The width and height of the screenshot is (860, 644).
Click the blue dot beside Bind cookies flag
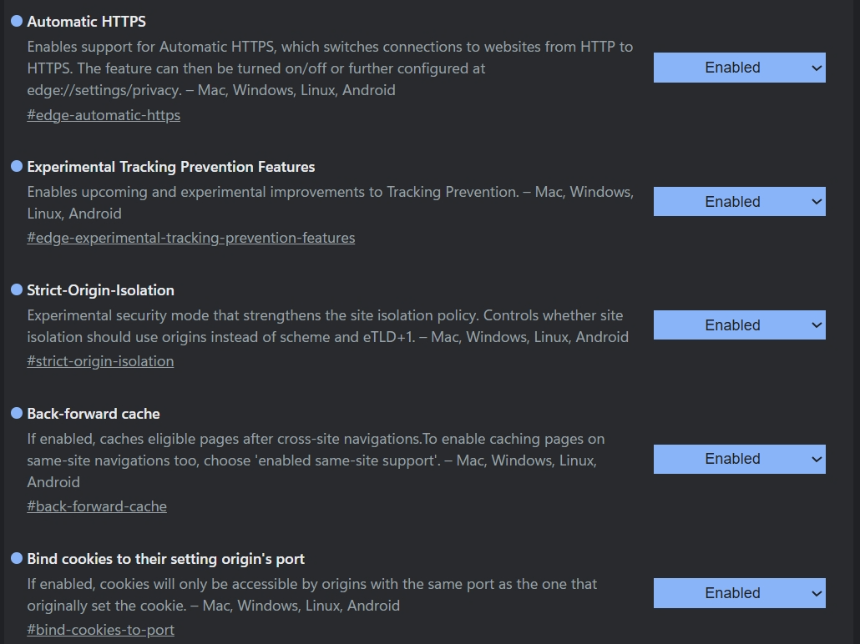[17, 558]
